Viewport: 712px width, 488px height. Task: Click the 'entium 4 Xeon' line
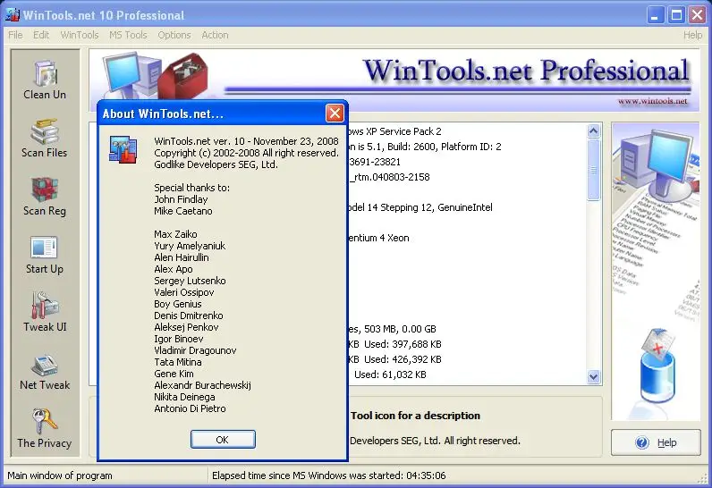[379, 238]
